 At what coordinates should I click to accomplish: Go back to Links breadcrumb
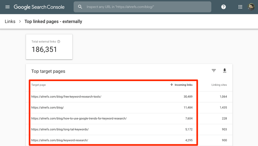pos(10,22)
